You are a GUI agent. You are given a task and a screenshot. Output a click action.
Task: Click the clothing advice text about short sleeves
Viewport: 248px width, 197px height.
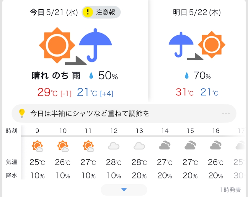click(x=90, y=114)
